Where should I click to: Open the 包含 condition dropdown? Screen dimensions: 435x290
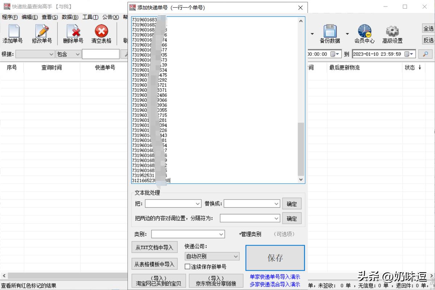78,54
